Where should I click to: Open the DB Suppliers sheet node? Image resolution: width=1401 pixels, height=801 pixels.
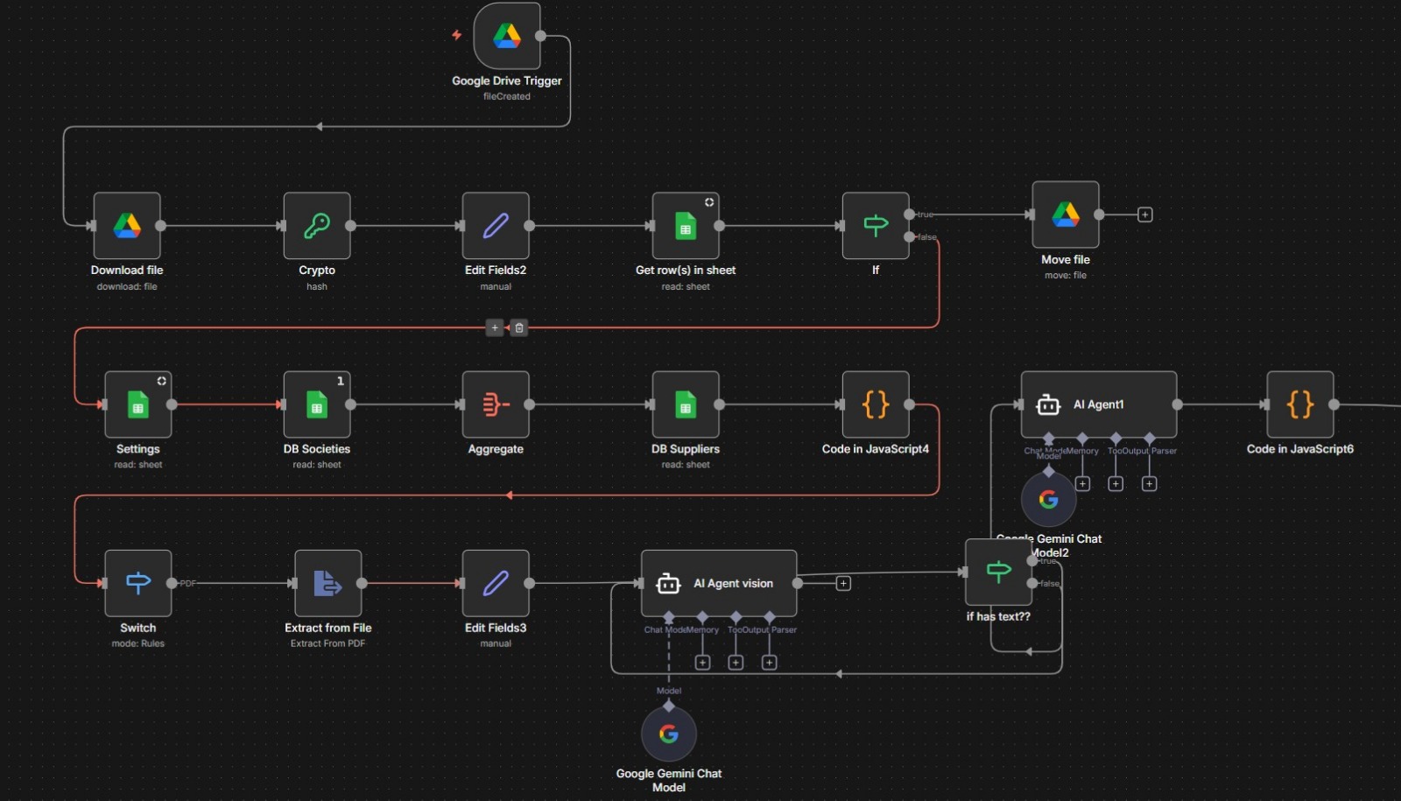pos(686,404)
